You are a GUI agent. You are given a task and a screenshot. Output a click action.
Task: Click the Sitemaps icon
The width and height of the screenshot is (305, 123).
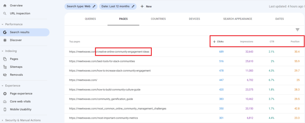(x=5, y=67)
